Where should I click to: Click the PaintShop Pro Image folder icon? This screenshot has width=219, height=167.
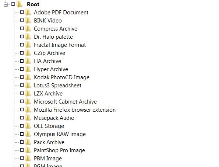(x=28, y=150)
